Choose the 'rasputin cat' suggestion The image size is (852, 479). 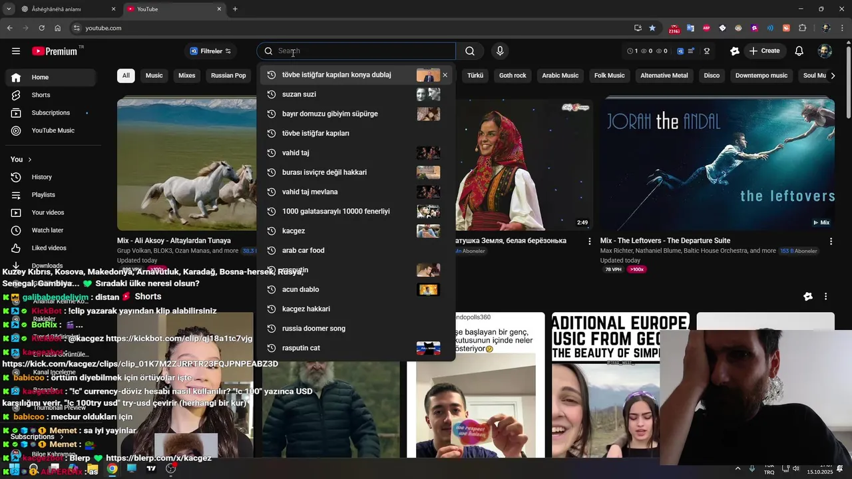[x=356, y=348]
